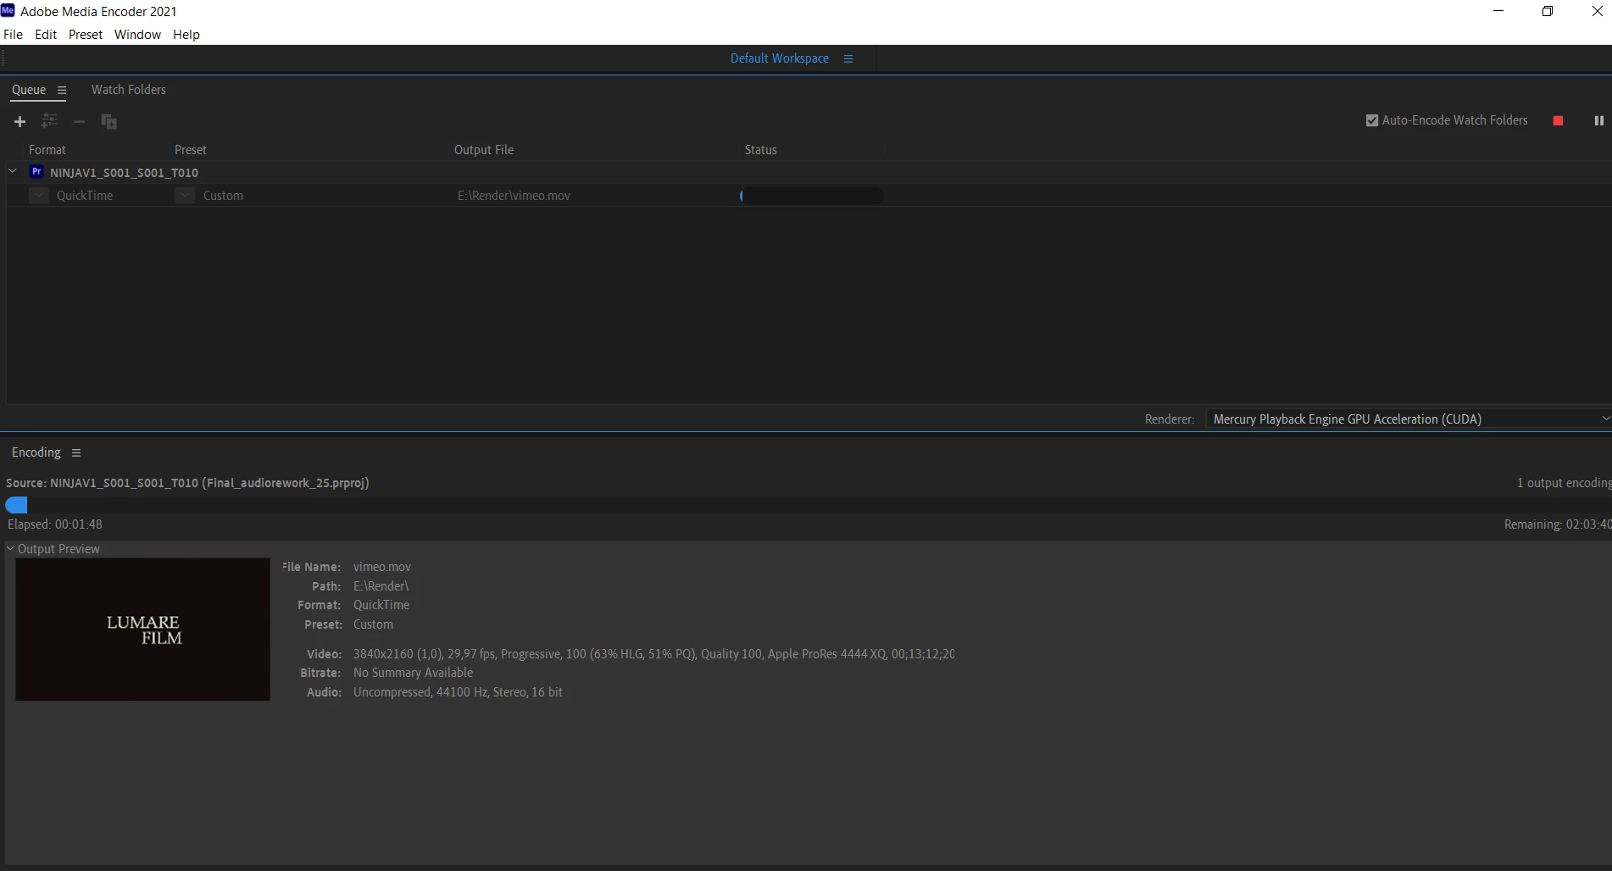Open the File menu
The width and height of the screenshot is (1612, 871).
[13, 35]
